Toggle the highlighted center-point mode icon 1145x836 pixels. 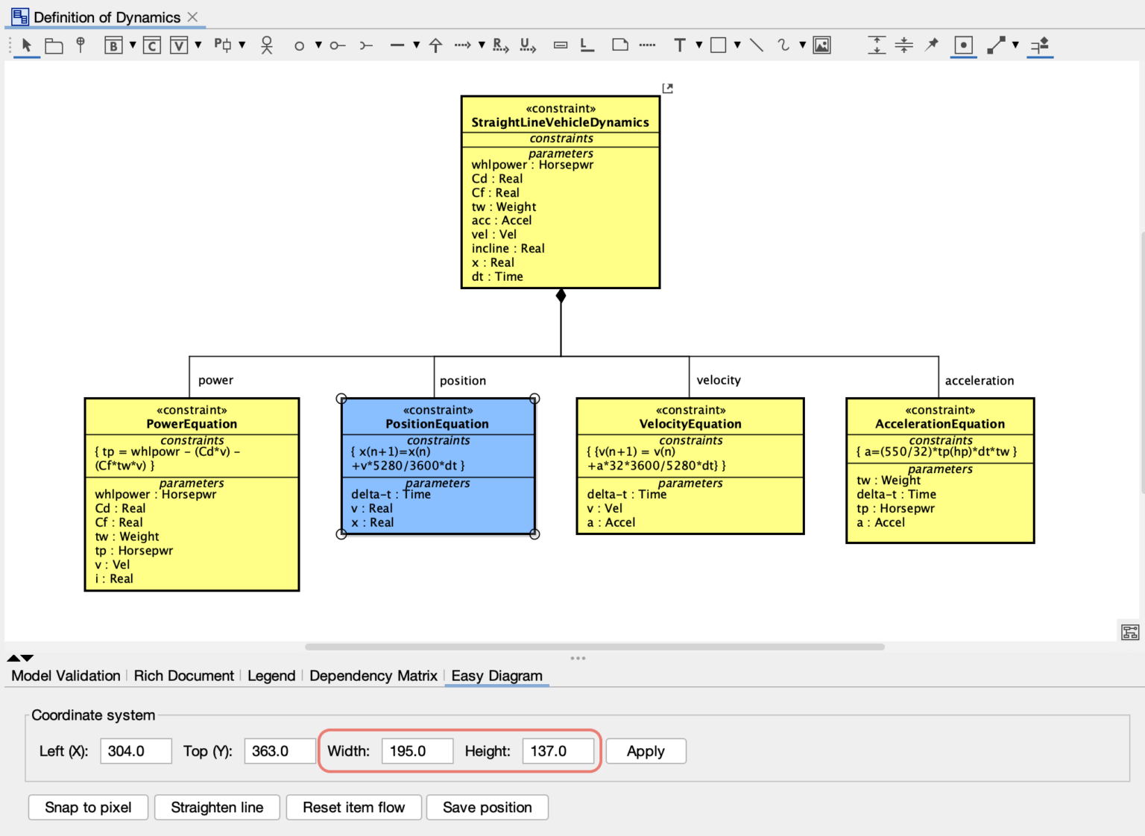pos(963,45)
